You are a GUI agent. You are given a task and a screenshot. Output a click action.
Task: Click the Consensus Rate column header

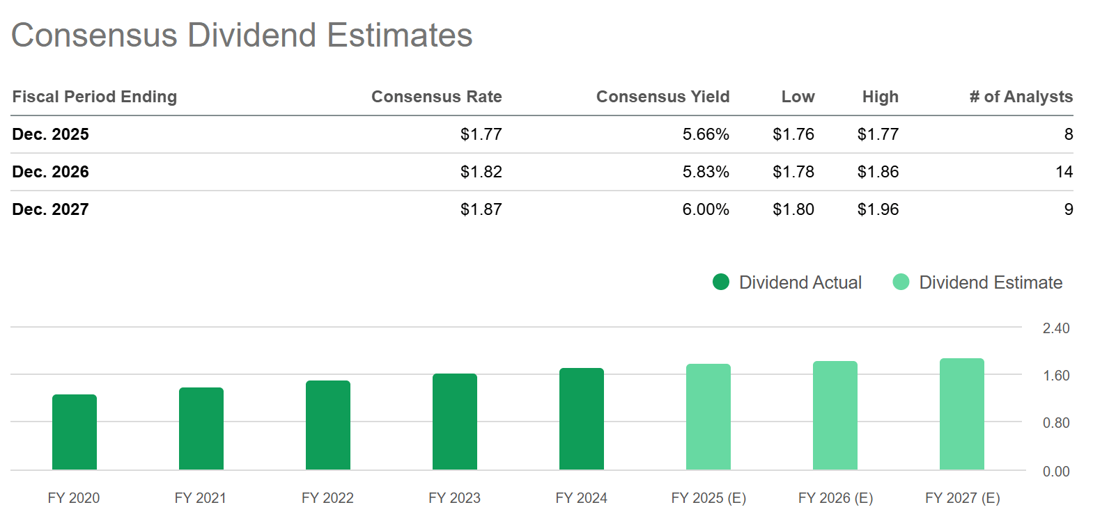(x=436, y=97)
